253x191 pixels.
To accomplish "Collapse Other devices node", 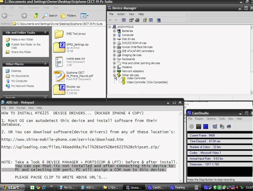I will 114,75.
